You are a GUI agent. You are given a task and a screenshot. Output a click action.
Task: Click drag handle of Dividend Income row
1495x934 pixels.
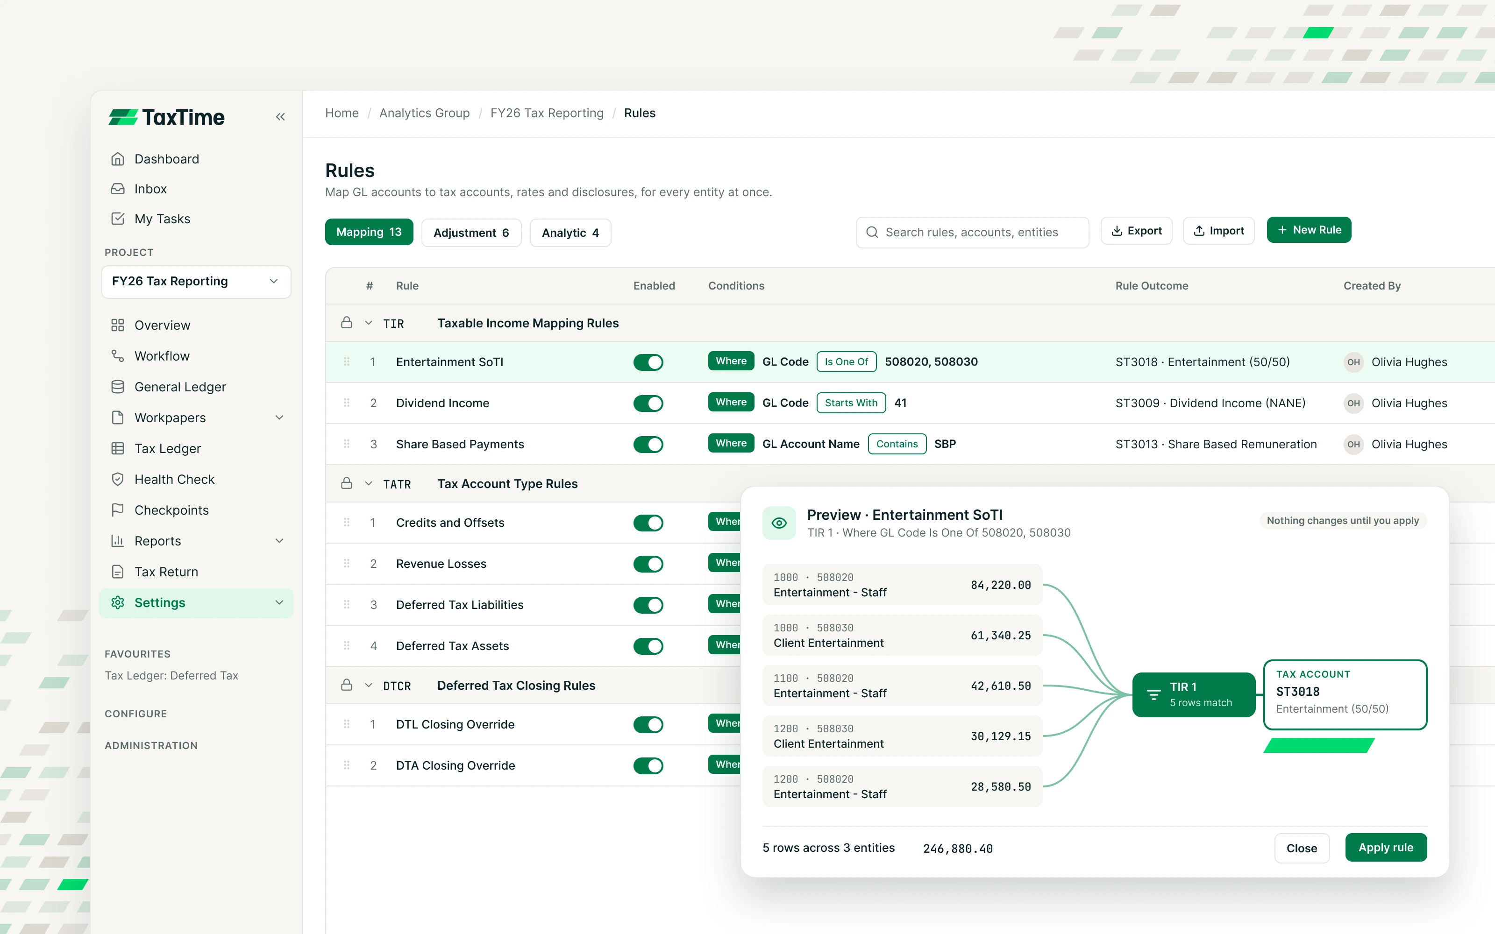tap(347, 403)
